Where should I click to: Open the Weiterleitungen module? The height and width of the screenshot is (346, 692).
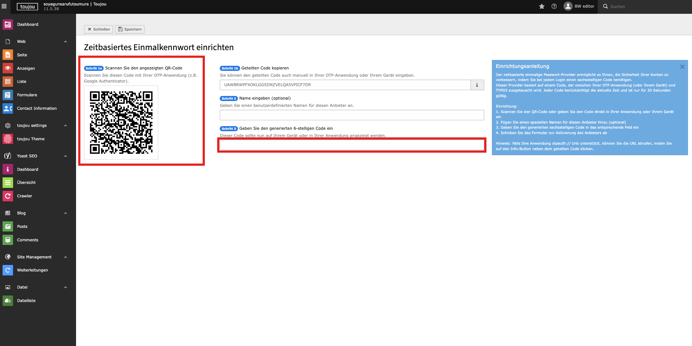click(32, 270)
